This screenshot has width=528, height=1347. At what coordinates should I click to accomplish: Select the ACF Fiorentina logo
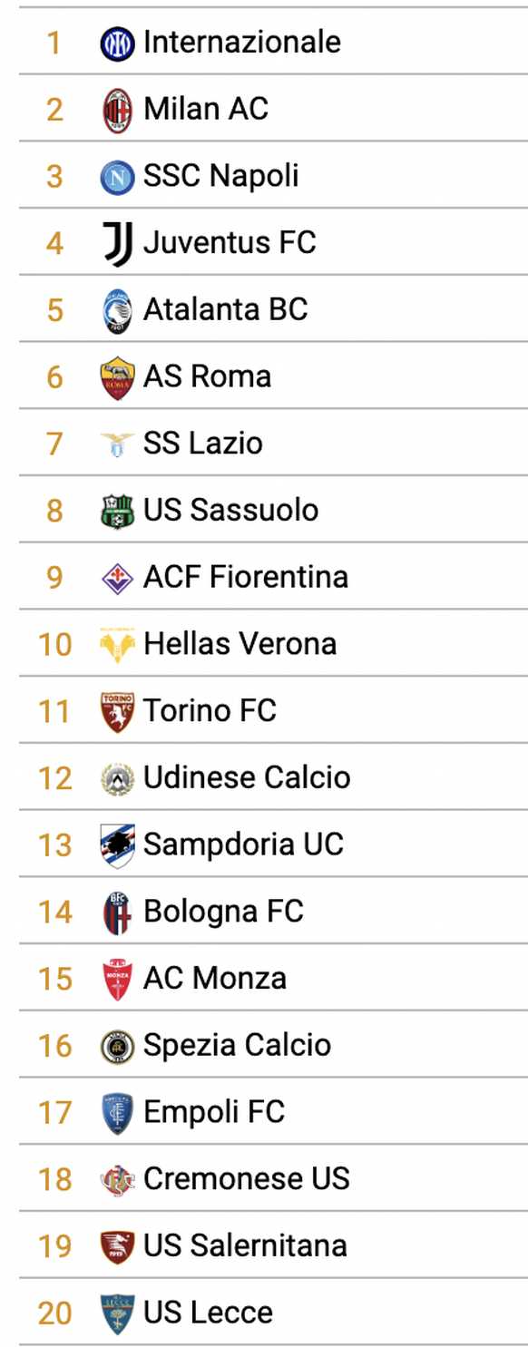point(117,579)
